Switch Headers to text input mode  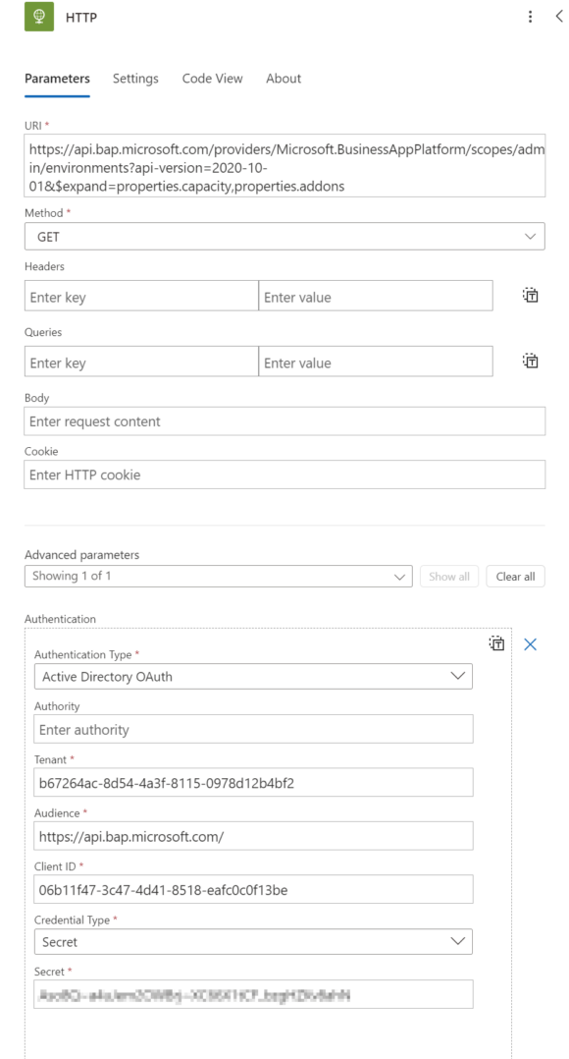(x=530, y=295)
